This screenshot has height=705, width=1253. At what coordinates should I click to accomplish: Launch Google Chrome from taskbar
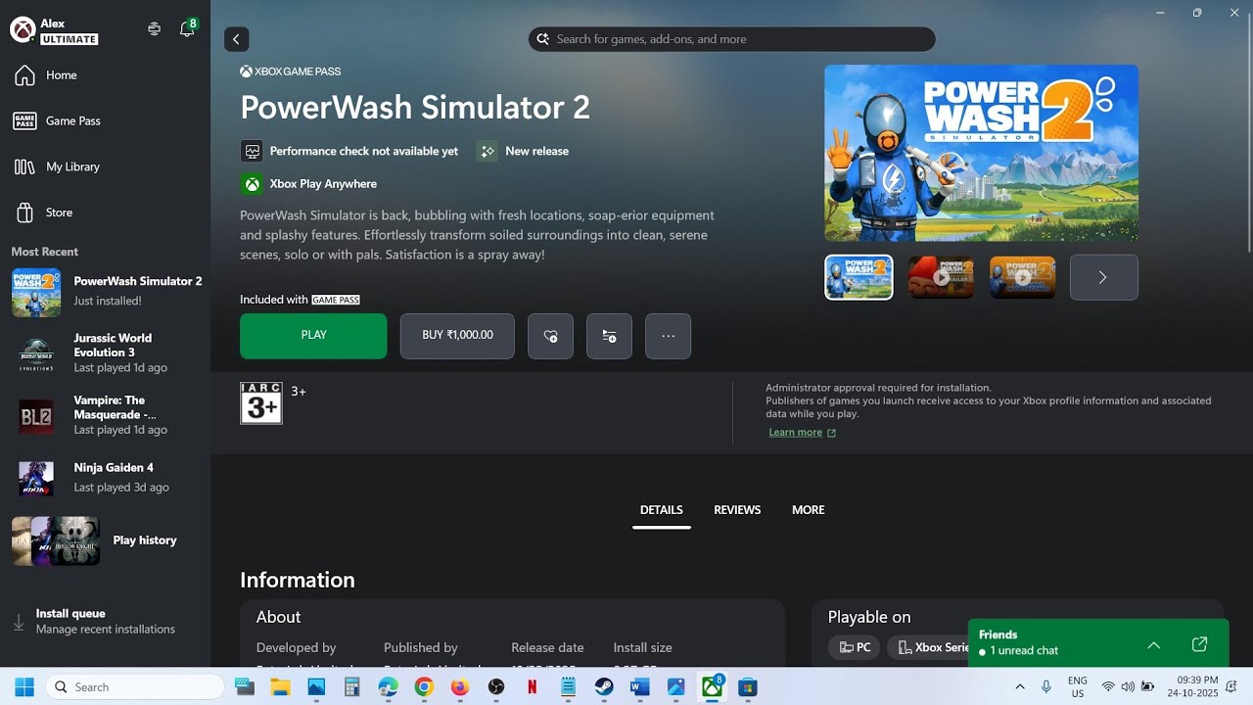click(424, 687)
